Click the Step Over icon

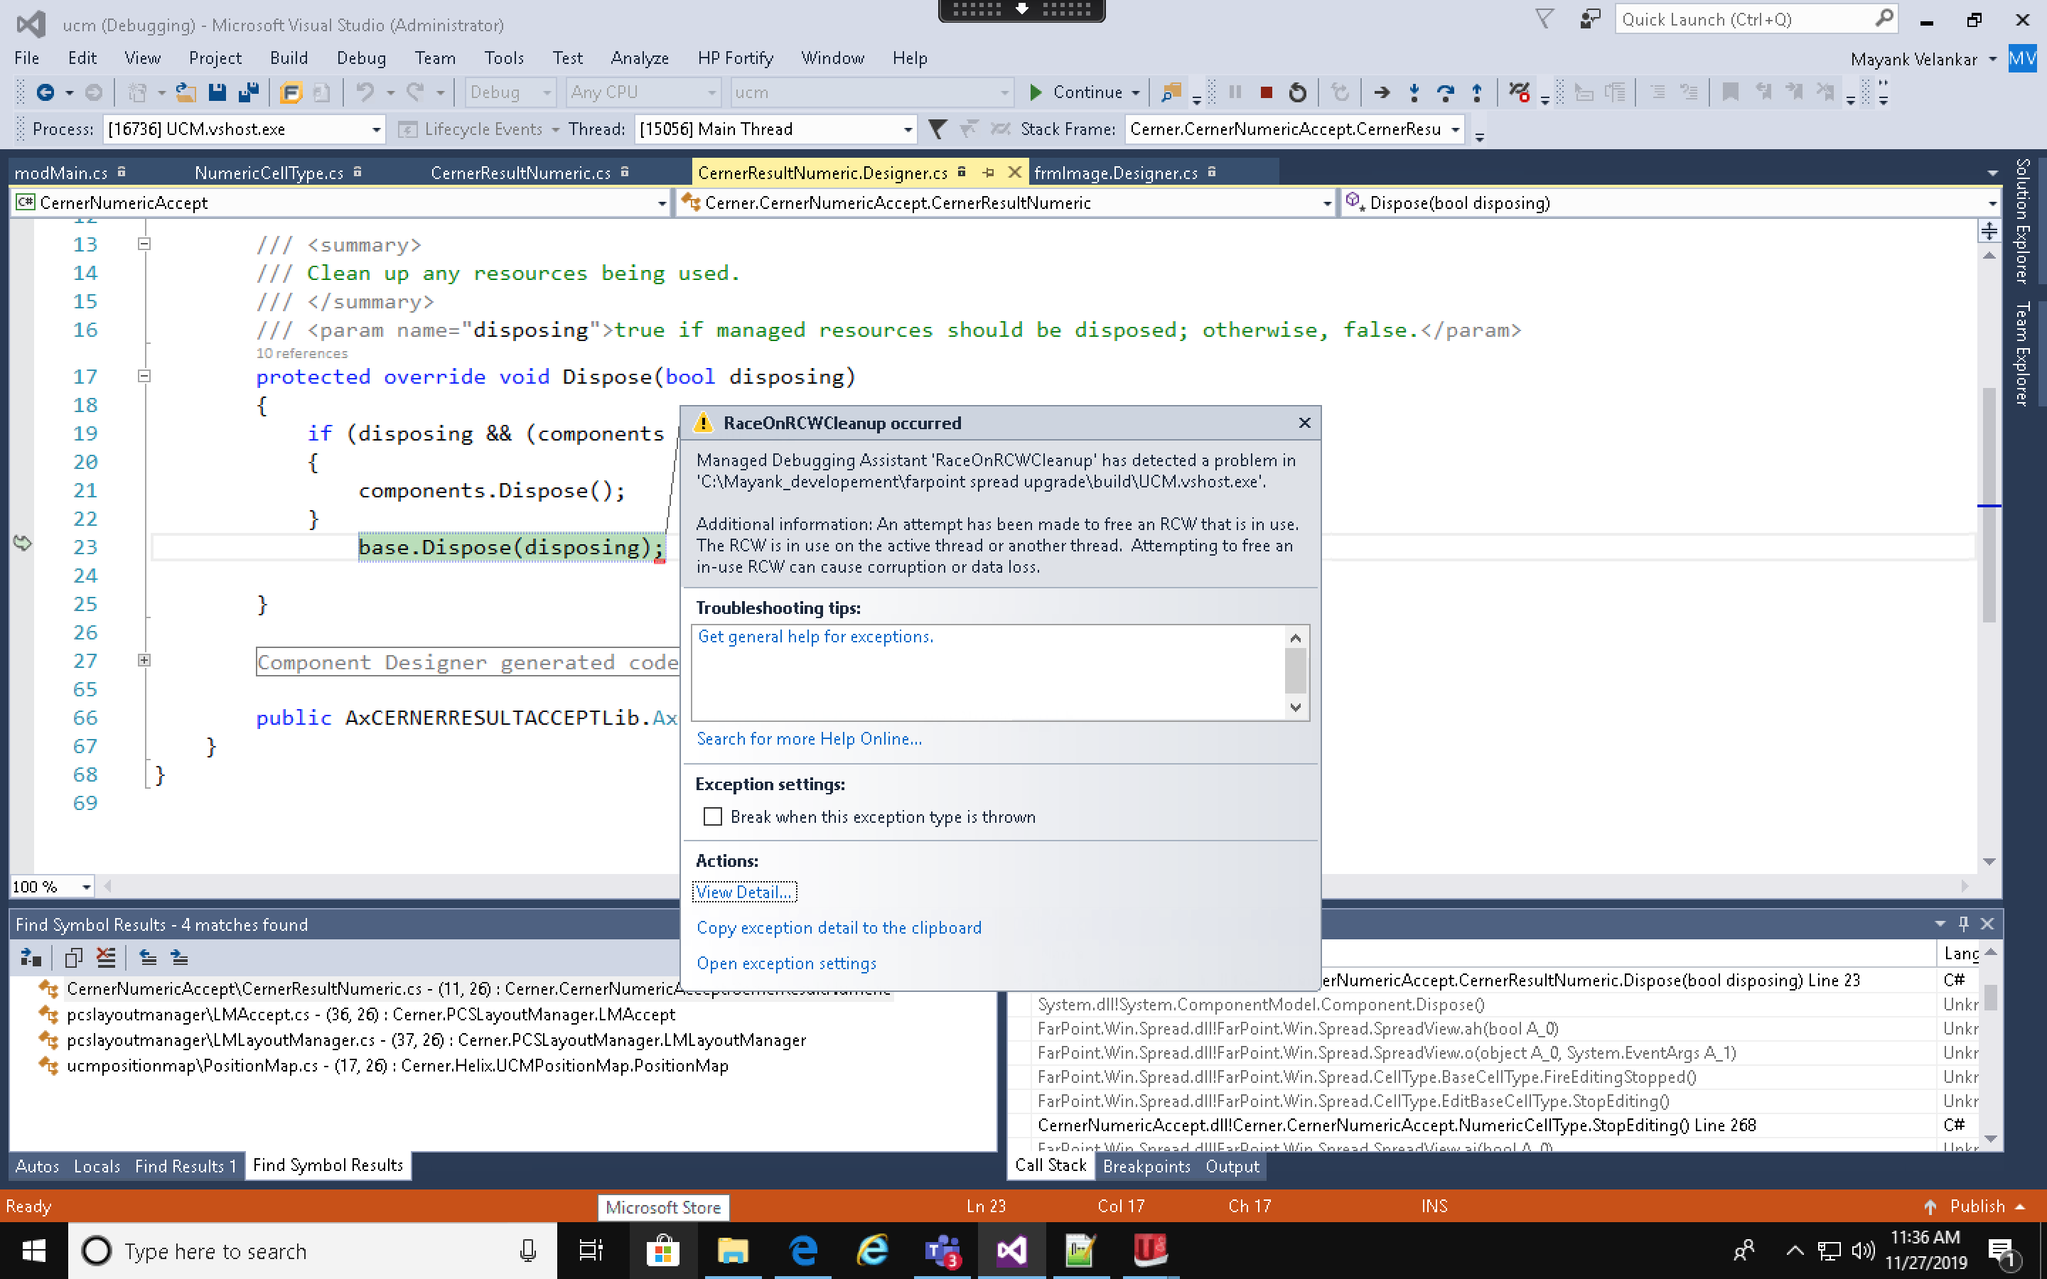pos(1446,92)
